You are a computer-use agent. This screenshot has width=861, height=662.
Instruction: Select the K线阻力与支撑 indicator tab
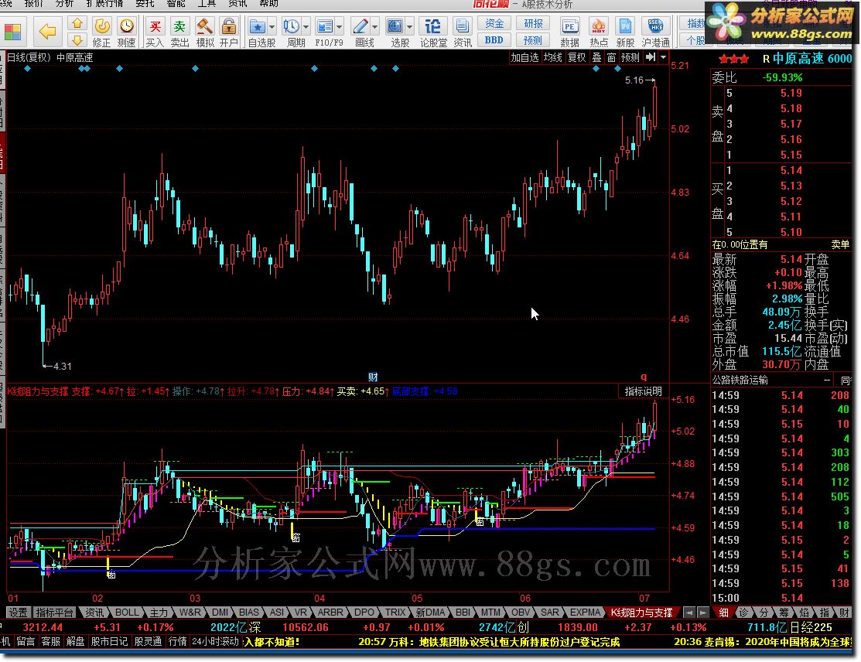(641, 612)
